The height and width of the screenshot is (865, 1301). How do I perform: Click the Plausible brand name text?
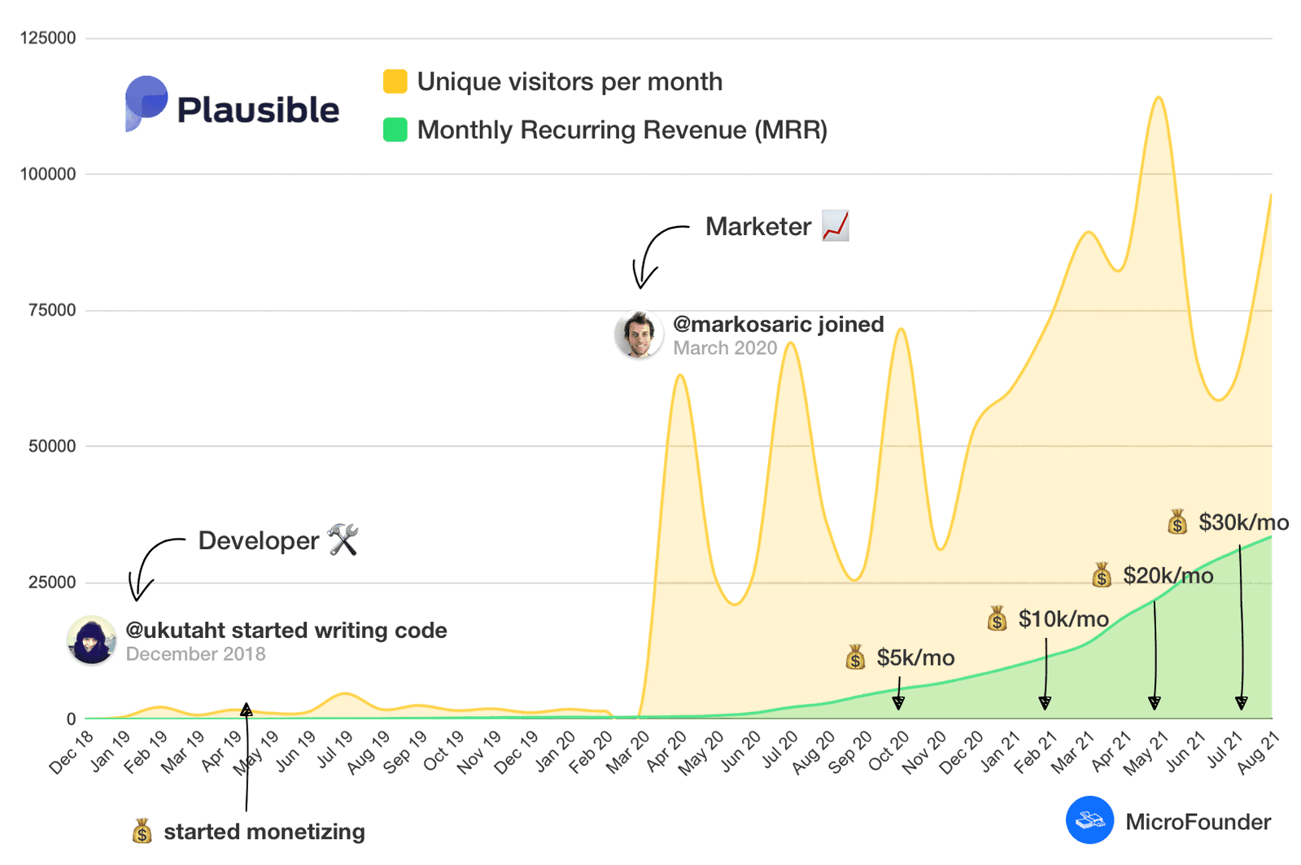point(258,110)
